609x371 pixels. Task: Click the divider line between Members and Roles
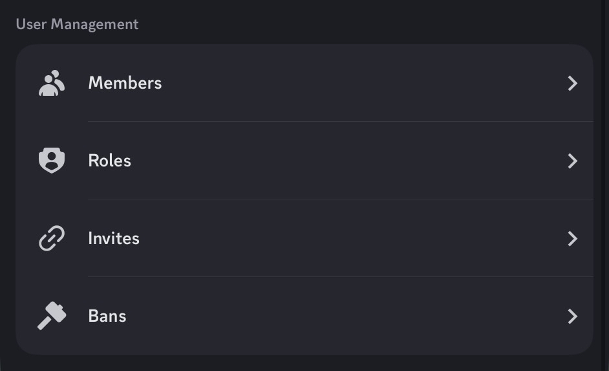(340, 121)
